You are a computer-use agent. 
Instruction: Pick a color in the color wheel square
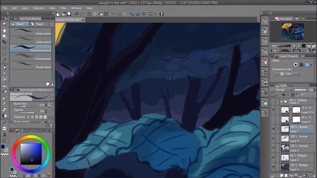point(31,154)
